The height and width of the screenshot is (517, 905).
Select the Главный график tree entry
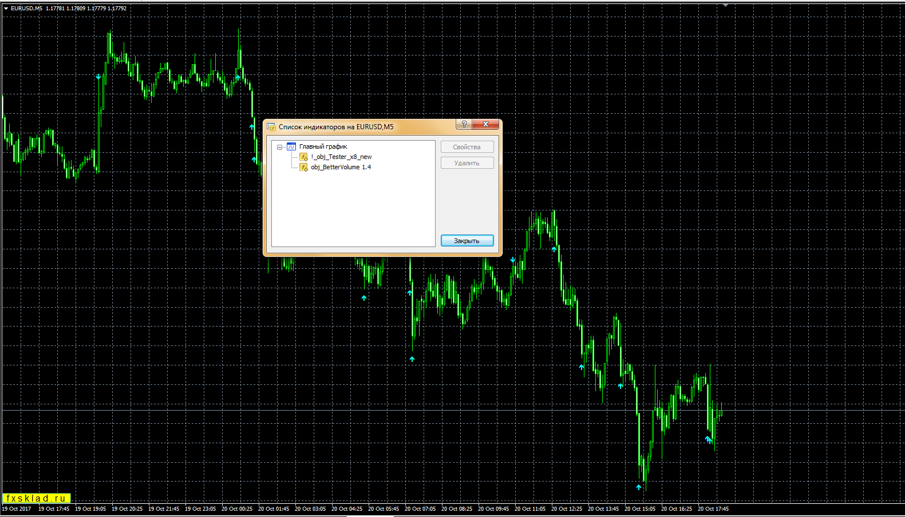tap(323, 146)
